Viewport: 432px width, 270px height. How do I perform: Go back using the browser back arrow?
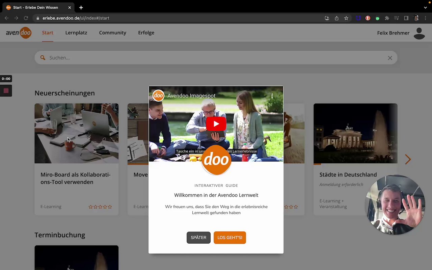coord(7,18)
